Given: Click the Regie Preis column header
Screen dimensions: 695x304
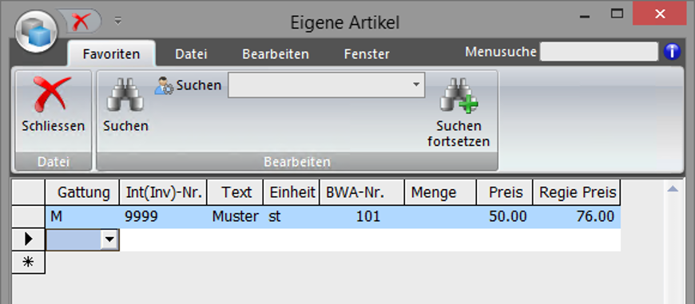Looking at the screenshot, I should [x=577, y=192].
